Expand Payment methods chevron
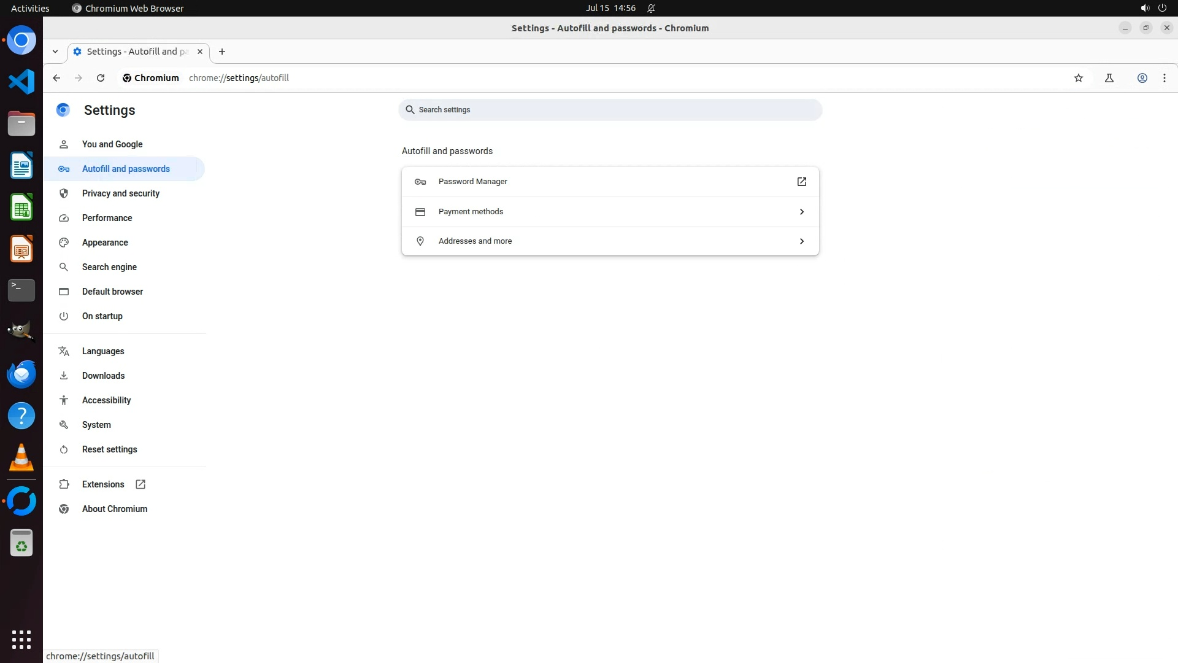Screen dimensions: 1178x663 pyautogui.click(x=801, y=212)
